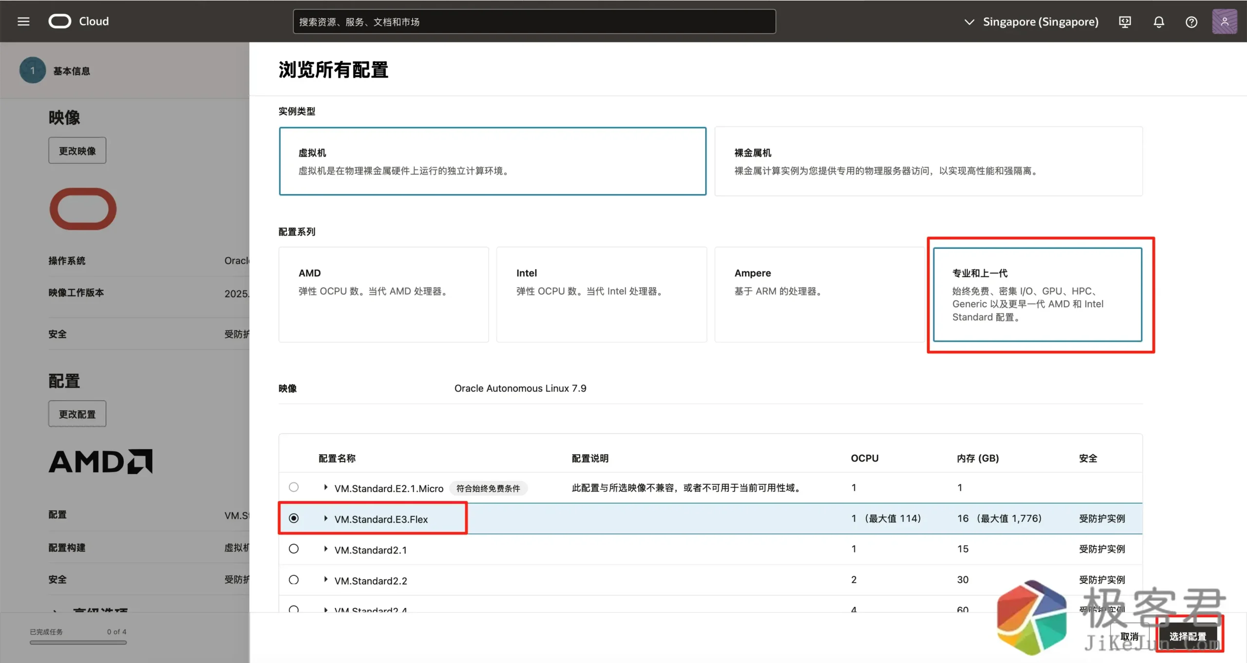Click the OCPU column header

point(865,458)
